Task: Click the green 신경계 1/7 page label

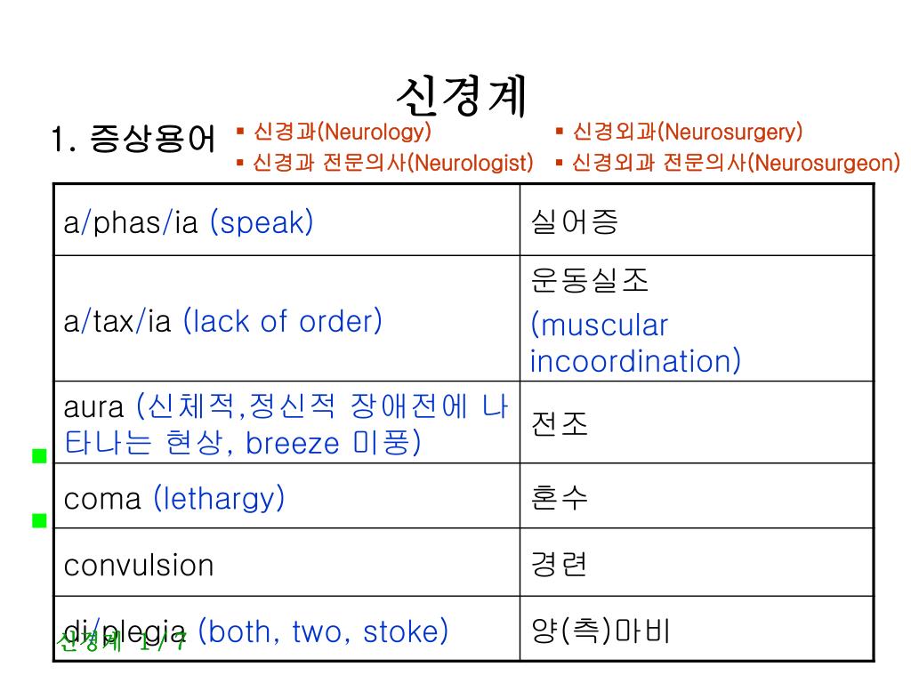Action: click(121, 642)
